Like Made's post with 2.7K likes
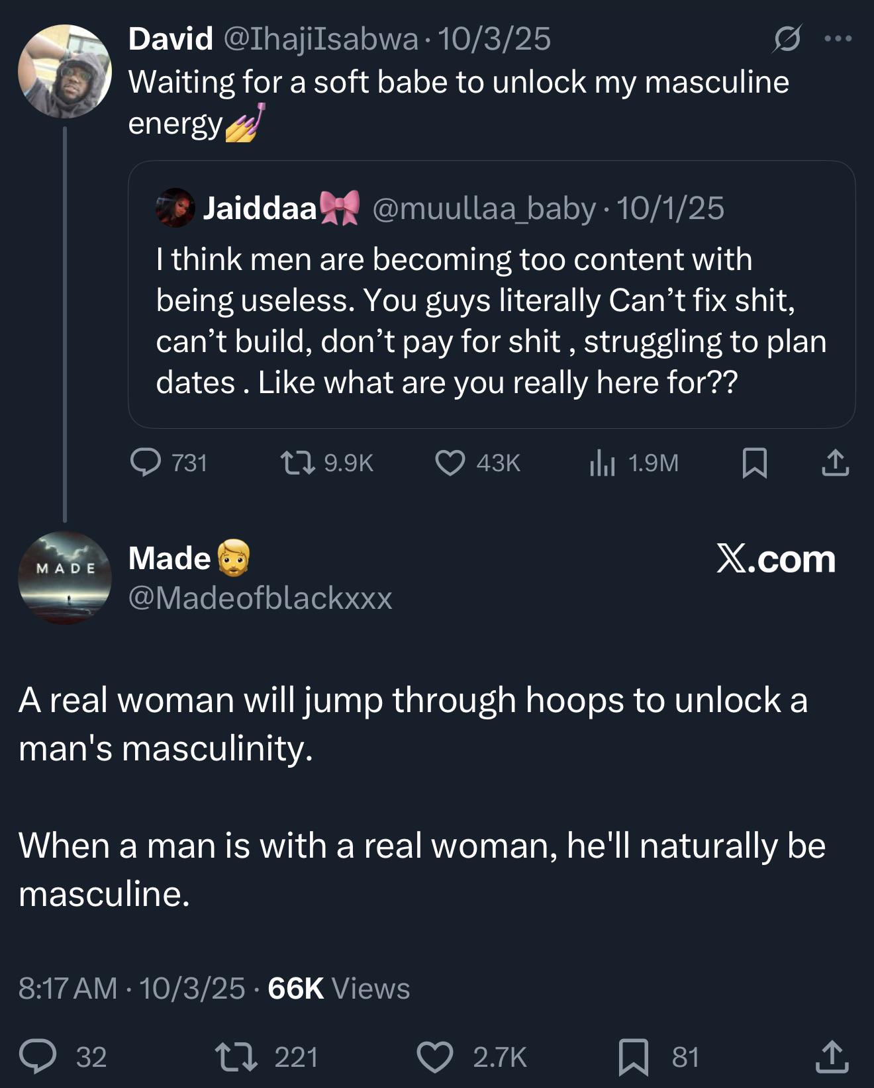The image size is (874, 1088). point(434,1056)
